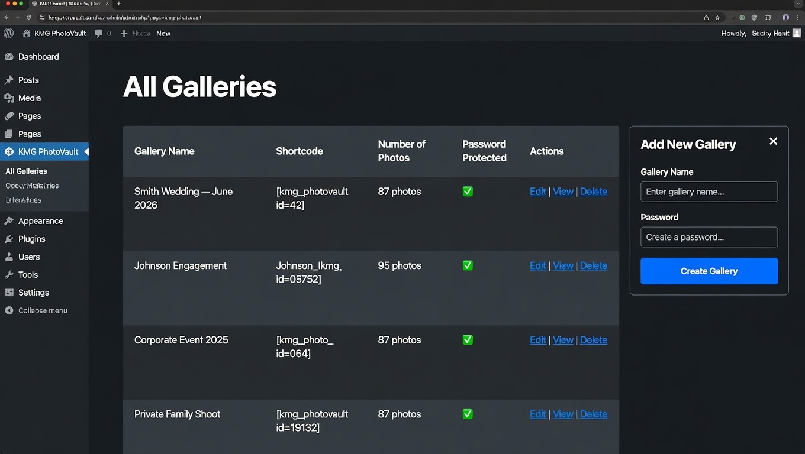The image size is (805, 454).
Task: Toggle Smith Wedding password protected checkmark
Action: coord(468,192)
